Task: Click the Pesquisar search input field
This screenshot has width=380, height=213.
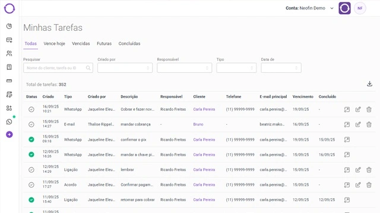Action: 58,68
